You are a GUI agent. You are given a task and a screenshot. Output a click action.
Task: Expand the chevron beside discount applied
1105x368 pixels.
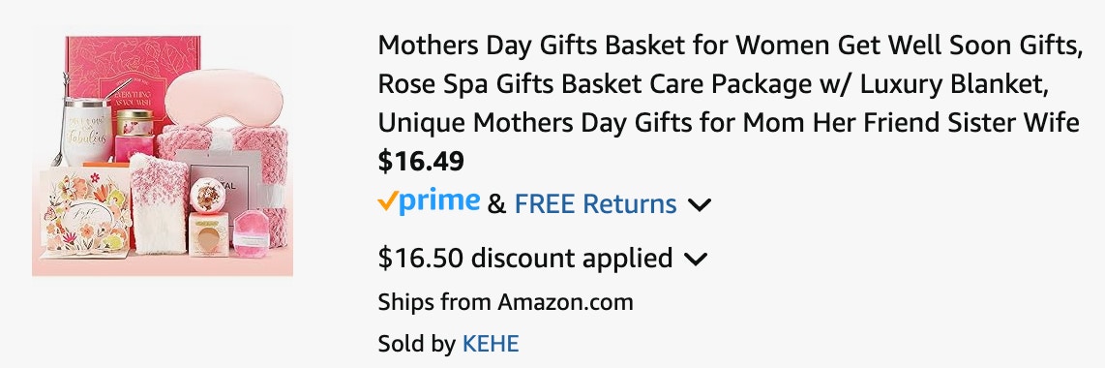(695, 259)
